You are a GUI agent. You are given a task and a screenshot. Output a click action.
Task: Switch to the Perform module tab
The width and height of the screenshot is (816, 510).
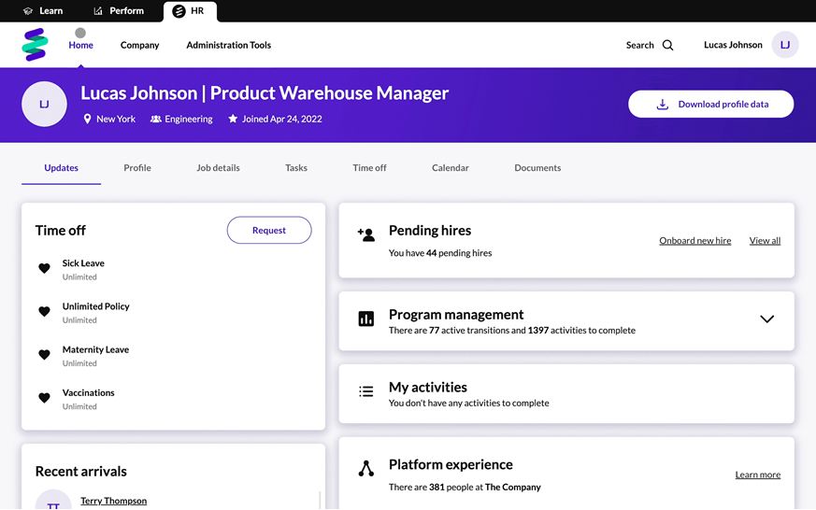(x=119, y=11)
